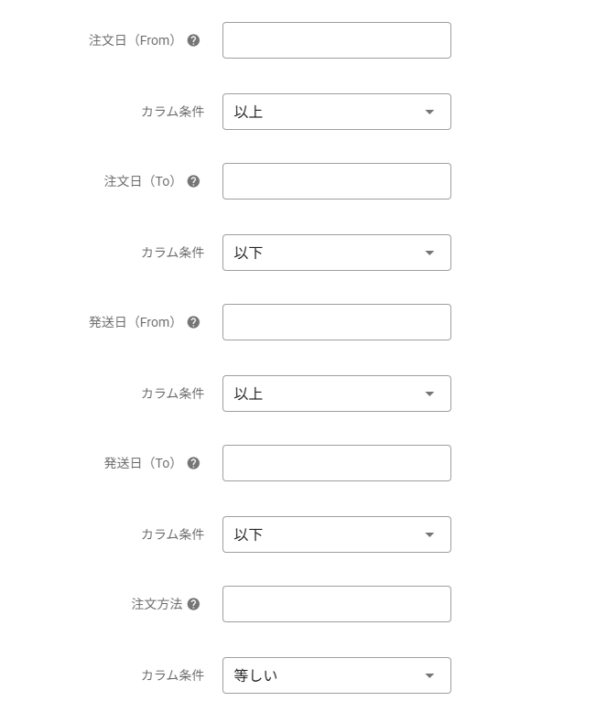This screenshot has width=596, height=712.
Task: Click arrow of 等しい dropdown under 注文方法
Action: (x=429, y=676)
